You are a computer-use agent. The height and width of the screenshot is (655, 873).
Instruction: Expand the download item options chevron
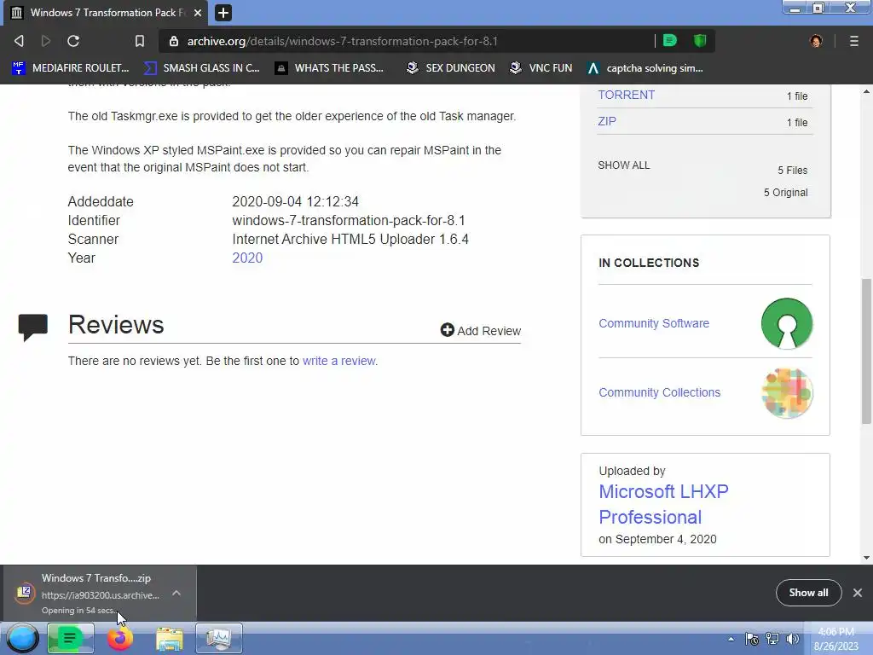[x=176, y=594]
